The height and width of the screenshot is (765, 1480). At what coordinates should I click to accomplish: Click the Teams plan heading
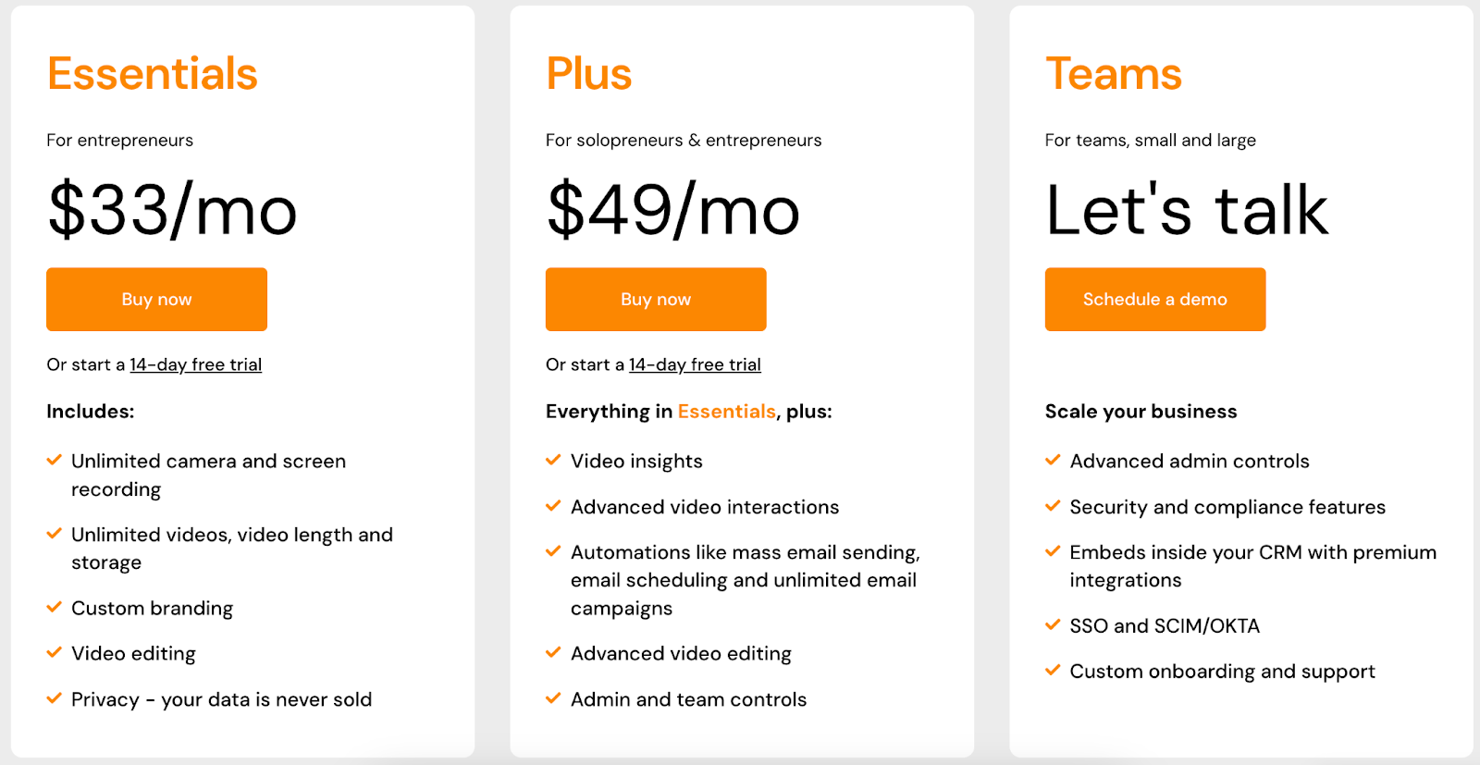1114,73
